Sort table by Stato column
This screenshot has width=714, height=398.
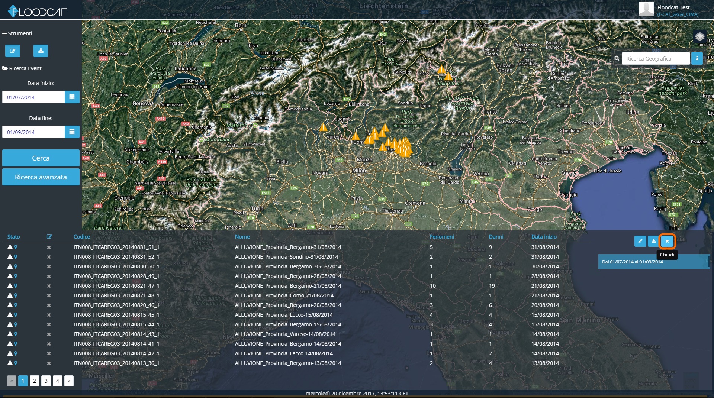[x=13, y=237]
